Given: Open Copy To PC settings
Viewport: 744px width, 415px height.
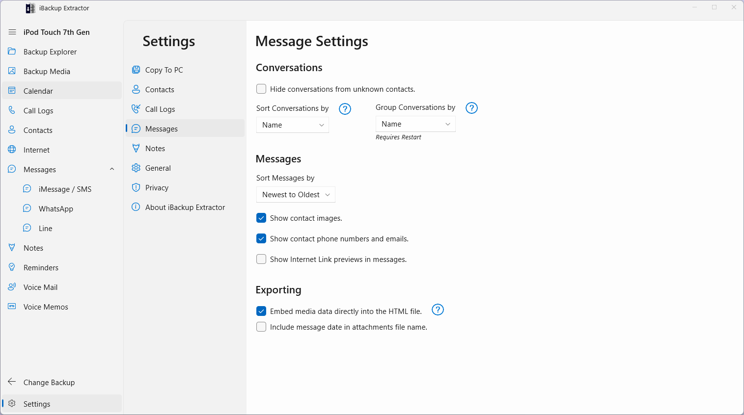Looking at the screenshot, I should pyautogui.click(x=164, y=70).
